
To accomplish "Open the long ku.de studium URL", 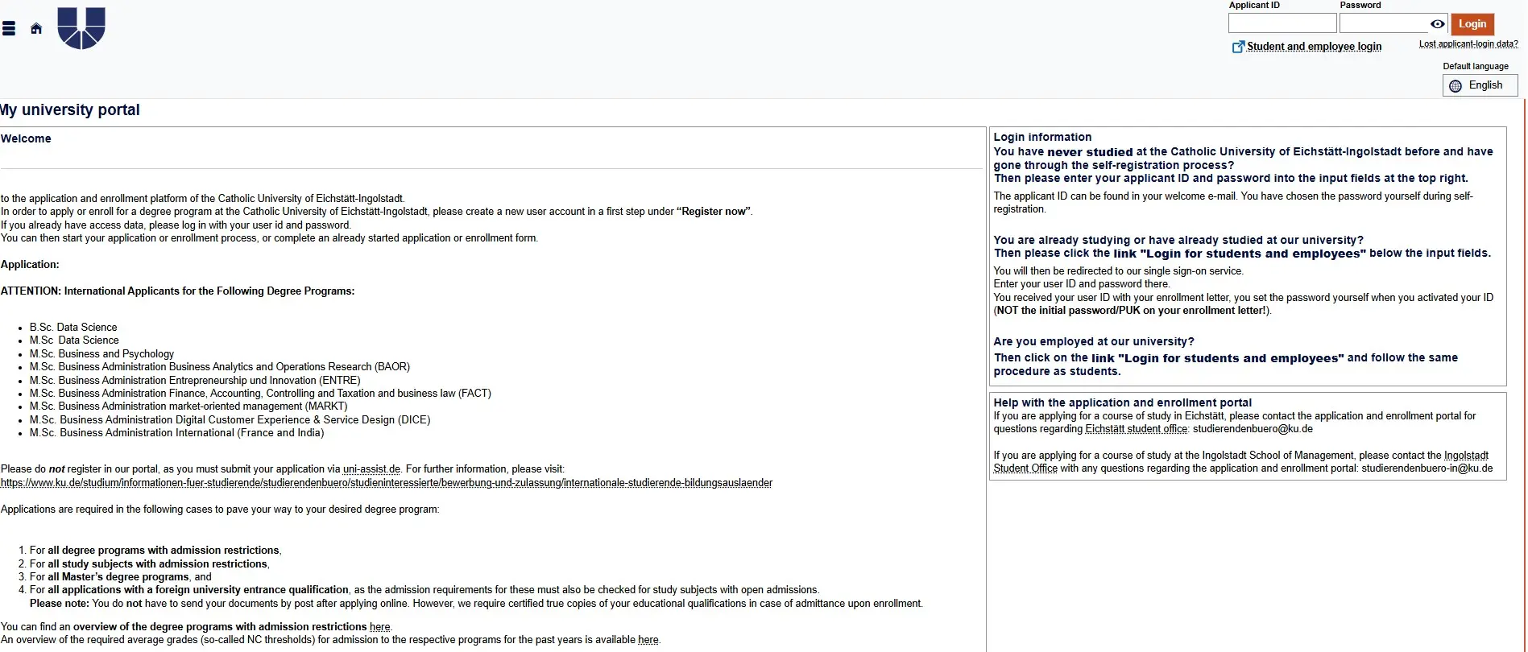I will click(387, 483).
